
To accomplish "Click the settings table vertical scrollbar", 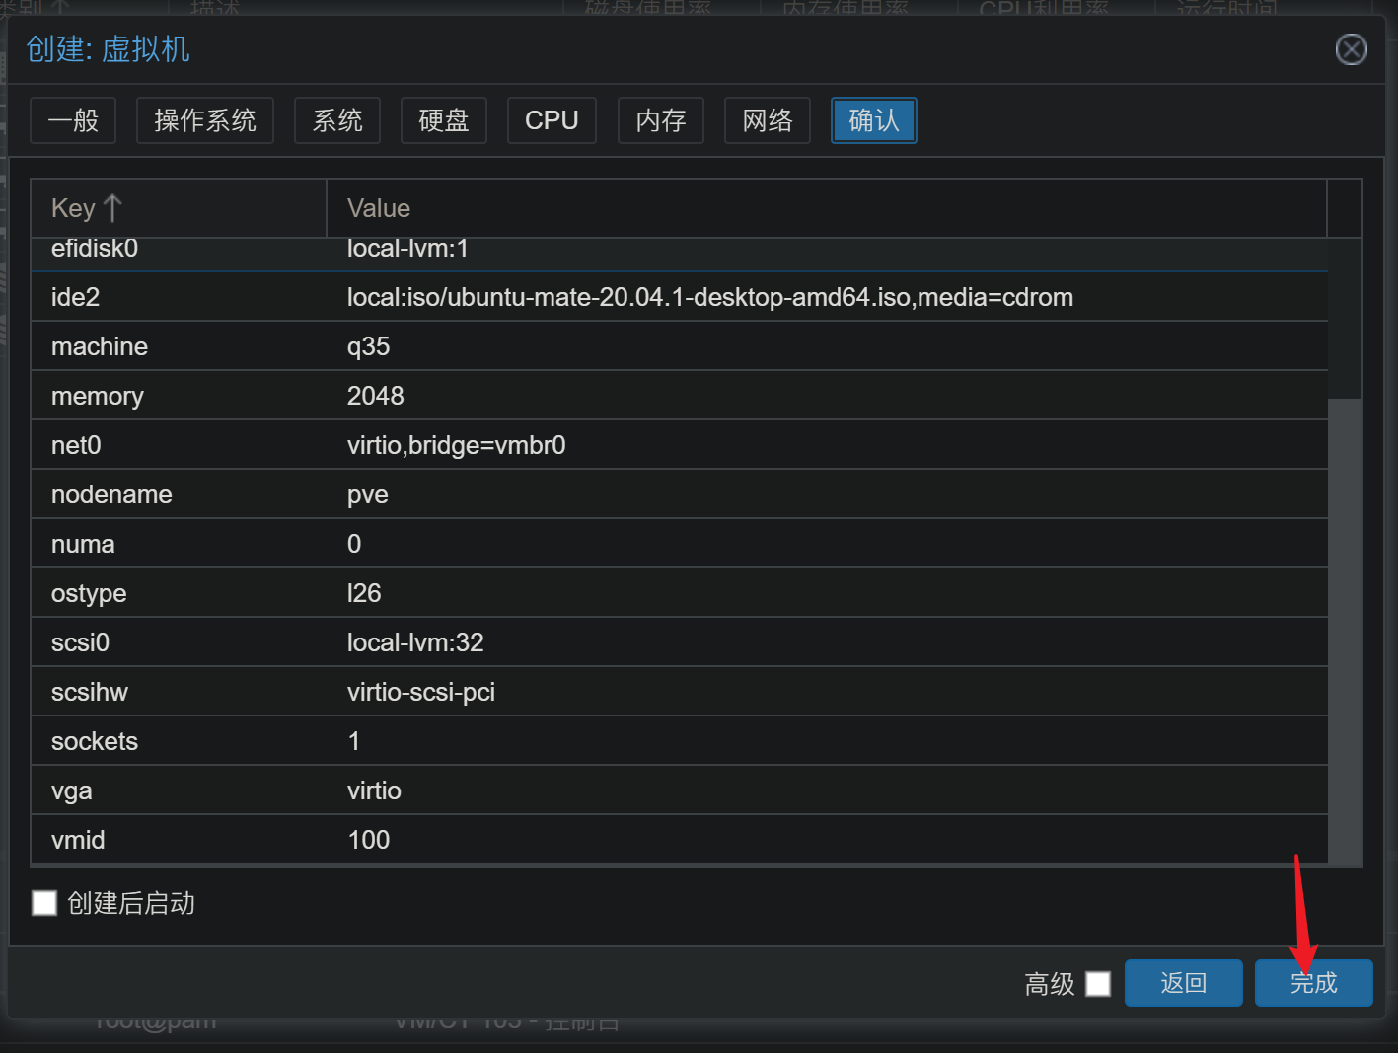I will [1345, 630].
